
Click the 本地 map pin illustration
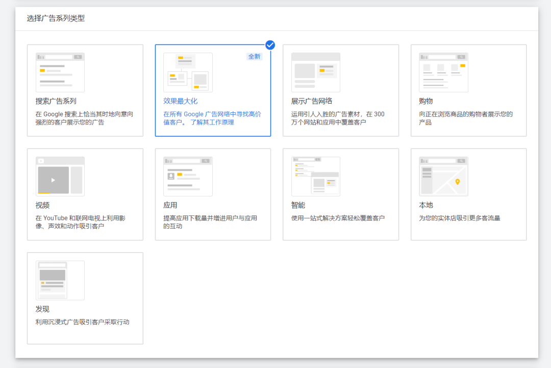point(443,177)
